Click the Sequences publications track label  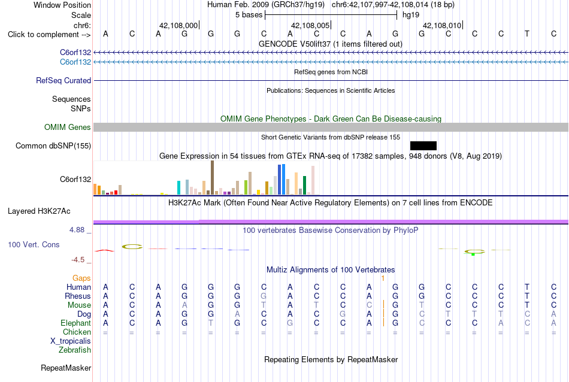(x=71, y=99)
